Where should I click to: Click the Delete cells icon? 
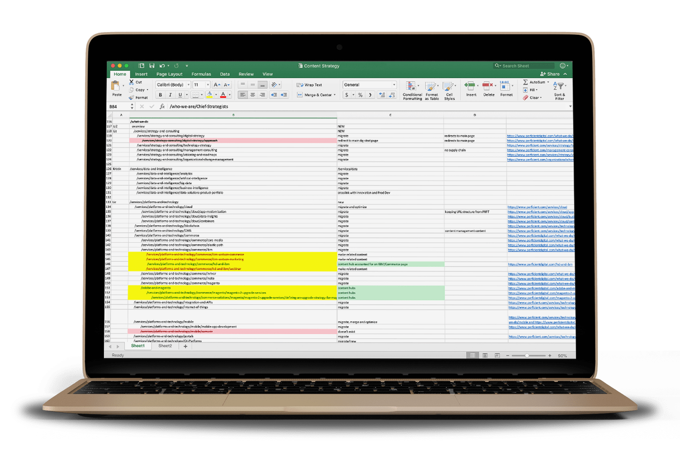(x=488, y=86)
